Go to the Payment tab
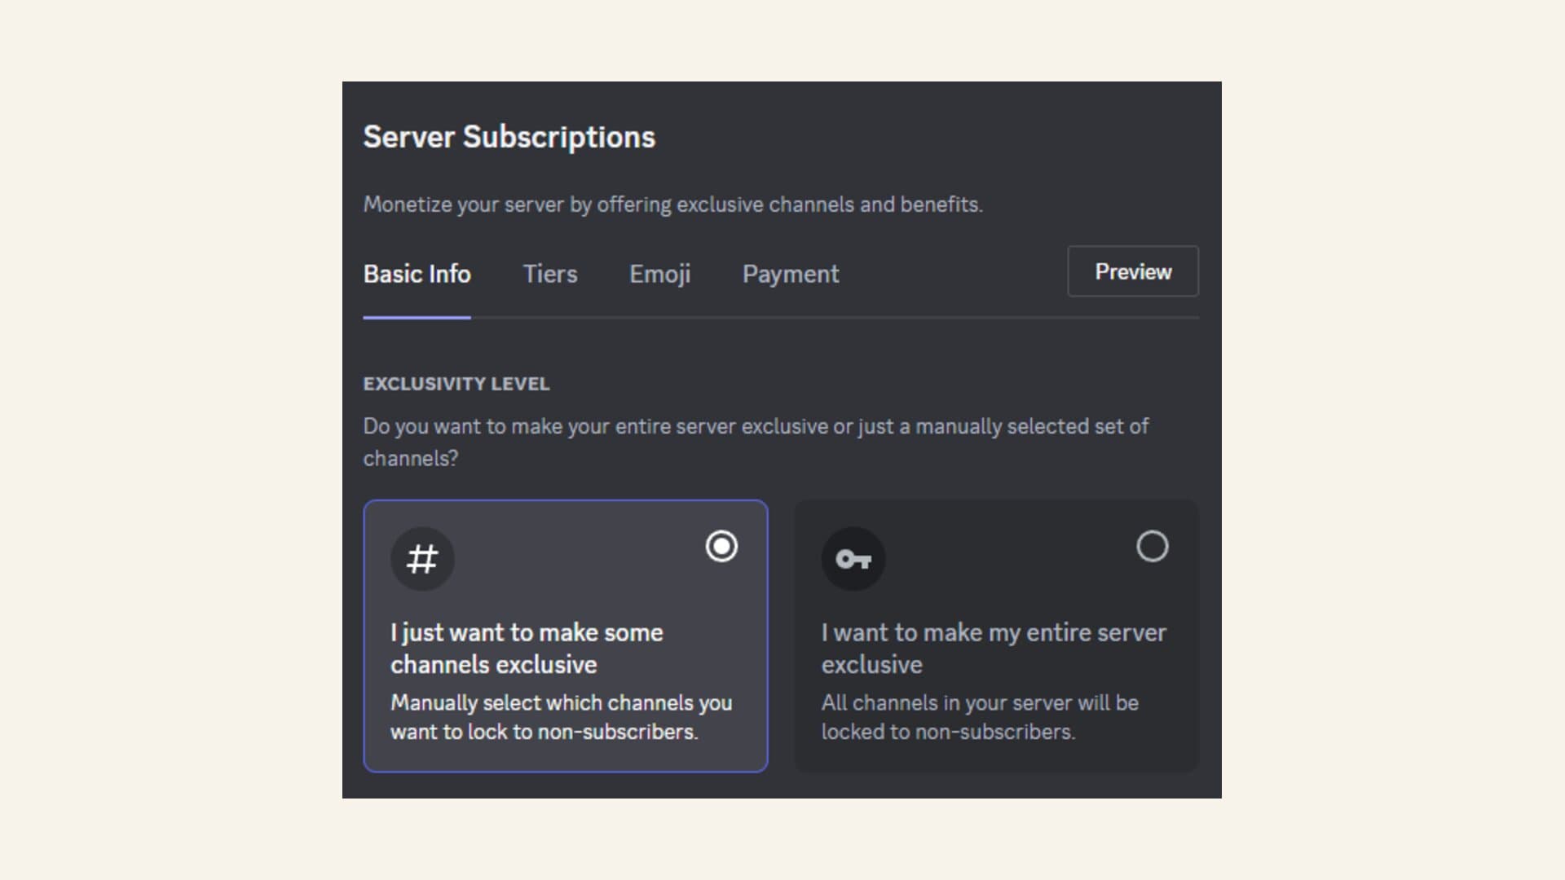This screenshot has height=880, width=1565. (791, 274)
